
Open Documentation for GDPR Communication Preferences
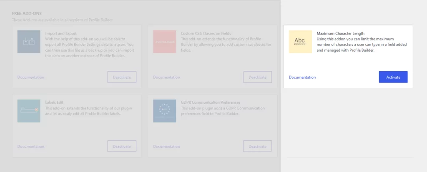[x=166, y=147]
